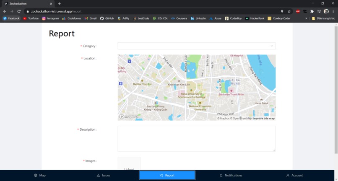Open the Instagram bookmark

(x=50, y=18)
